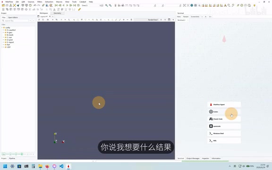Collapse the cavity root folder

pyautogui.click(x=2, y=27)
